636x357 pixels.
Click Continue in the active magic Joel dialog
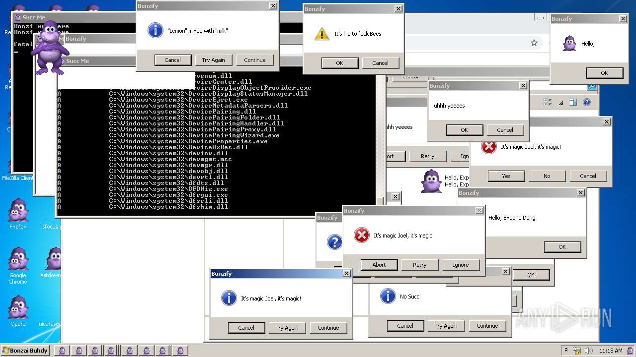pos(328,328)
